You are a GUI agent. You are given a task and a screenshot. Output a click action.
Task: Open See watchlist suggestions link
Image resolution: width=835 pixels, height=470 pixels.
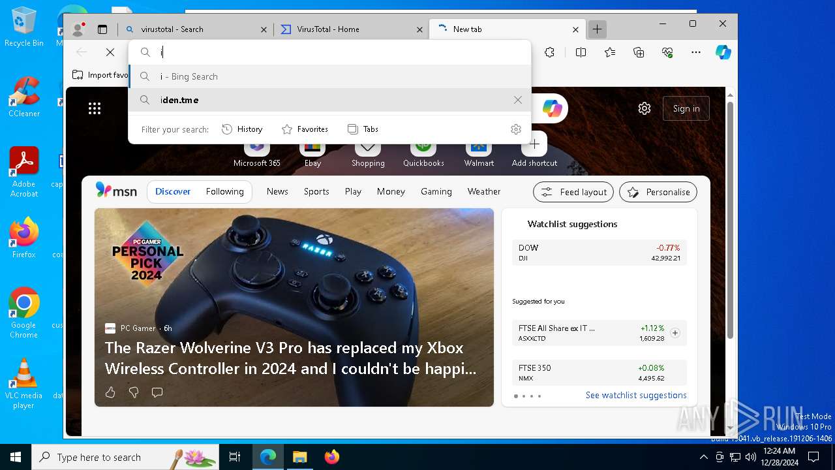click(x=636, y=395)
